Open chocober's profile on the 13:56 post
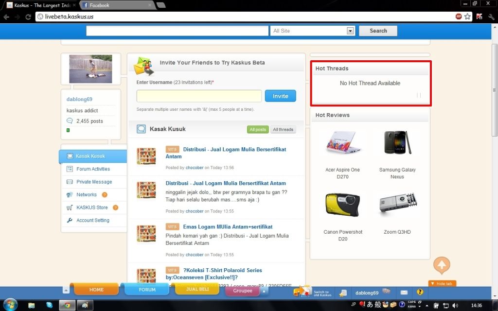 point(195,168)
